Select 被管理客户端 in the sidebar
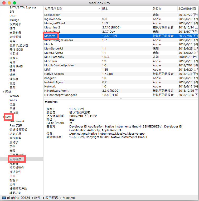The height and width of the screenshot is (201, 199). pos(18,189)
